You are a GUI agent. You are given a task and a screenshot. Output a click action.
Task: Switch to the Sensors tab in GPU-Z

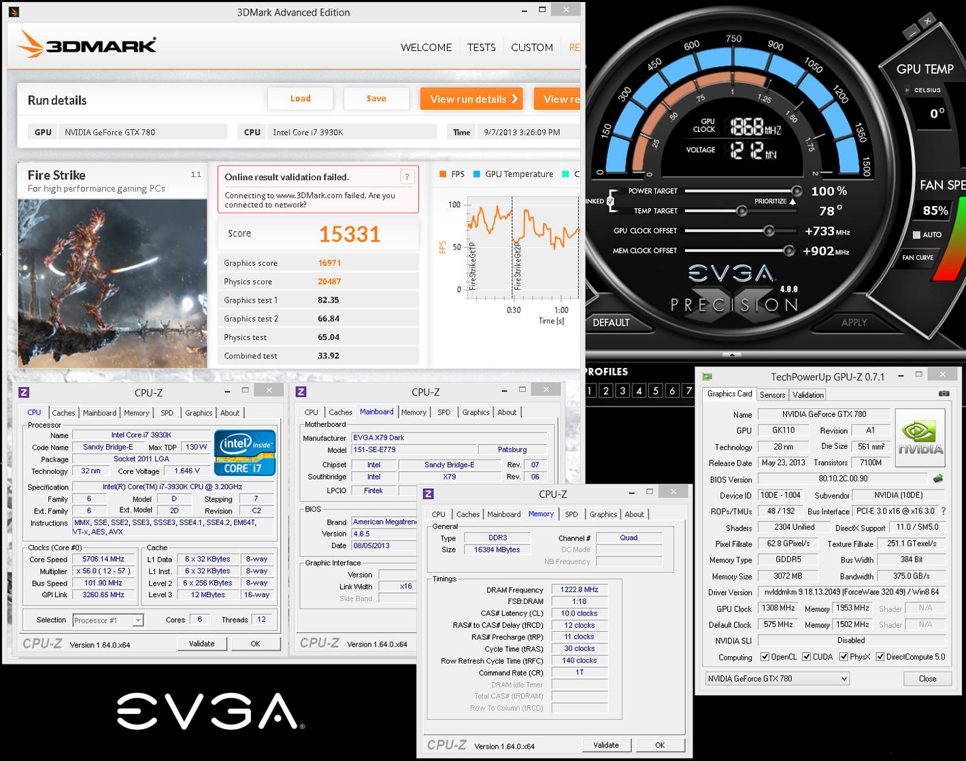pyautogui.click(x=772, y=394)
